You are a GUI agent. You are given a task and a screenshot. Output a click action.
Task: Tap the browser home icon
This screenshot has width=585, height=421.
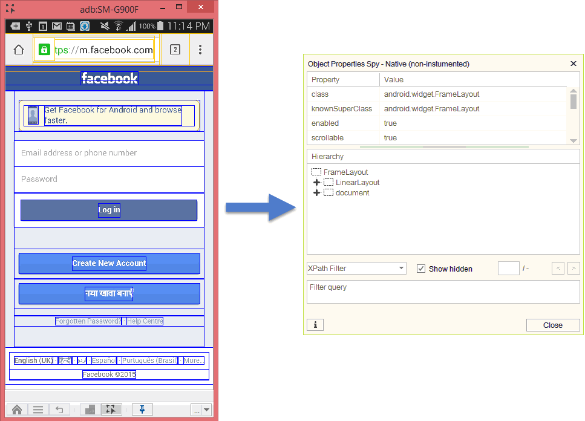pyautogui.click(x=19, y=50)
